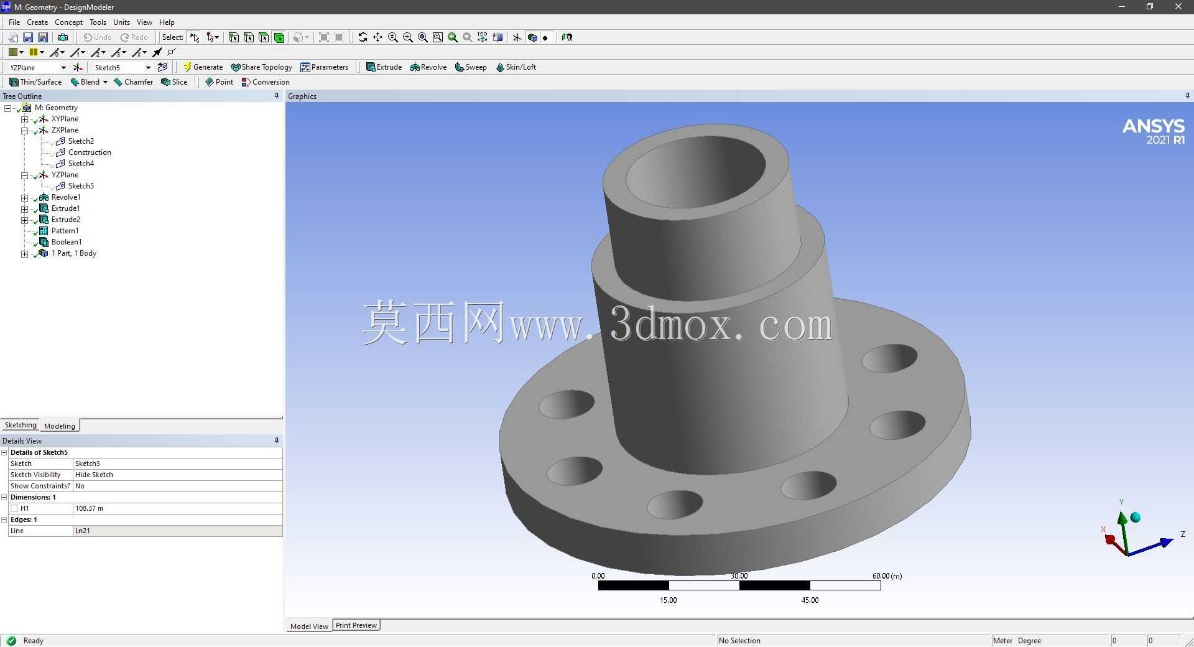Click the Parameters button
1194x647 pixels.
(324, 67)
